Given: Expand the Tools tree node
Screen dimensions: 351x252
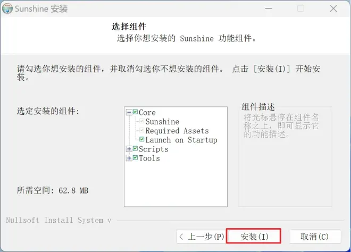Looking at the screenshot, I should (x=129, y=158).
